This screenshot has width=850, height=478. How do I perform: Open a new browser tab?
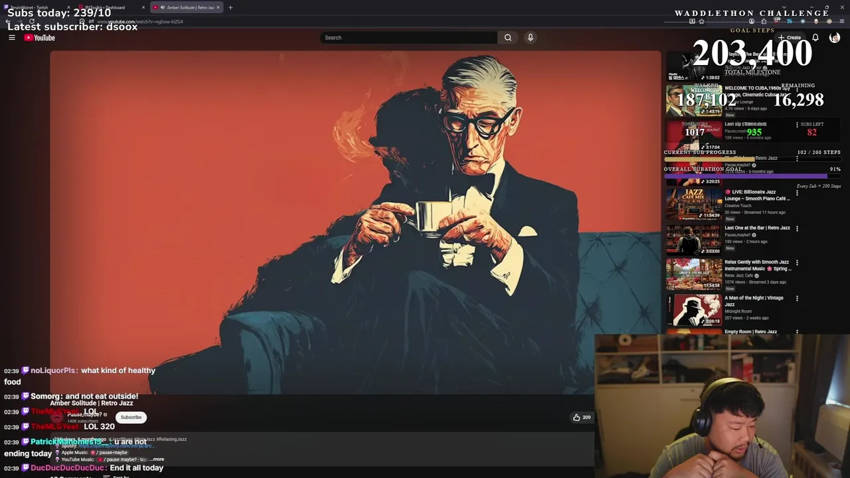(x=230, y=7)
